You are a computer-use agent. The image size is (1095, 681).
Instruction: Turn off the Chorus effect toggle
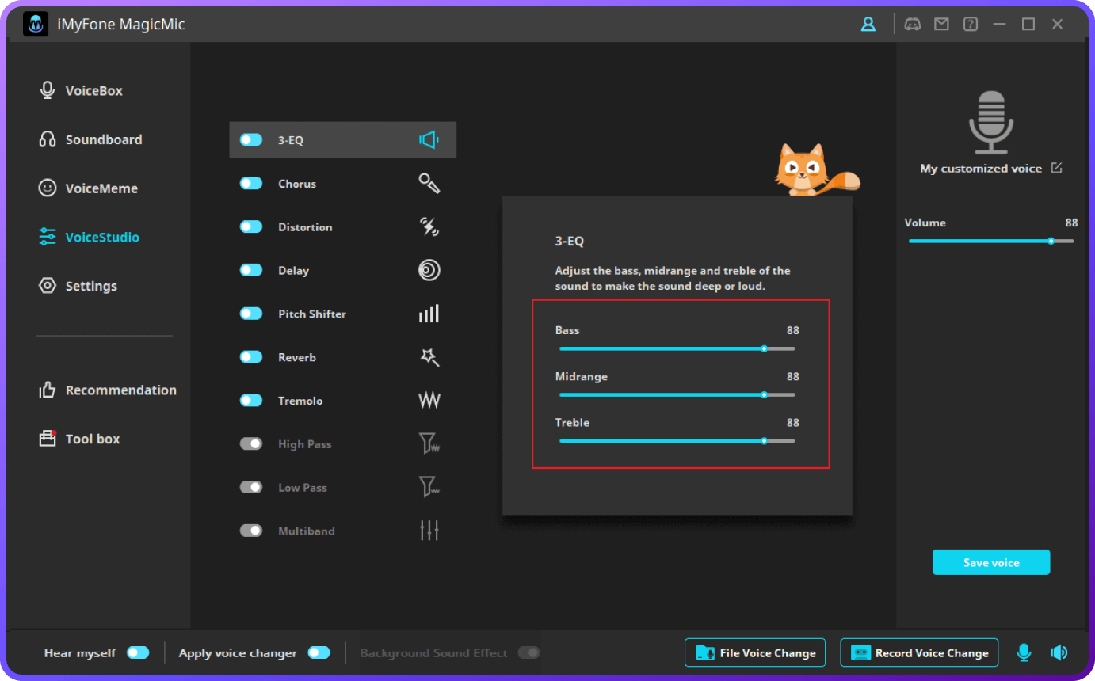pos(251,184)
